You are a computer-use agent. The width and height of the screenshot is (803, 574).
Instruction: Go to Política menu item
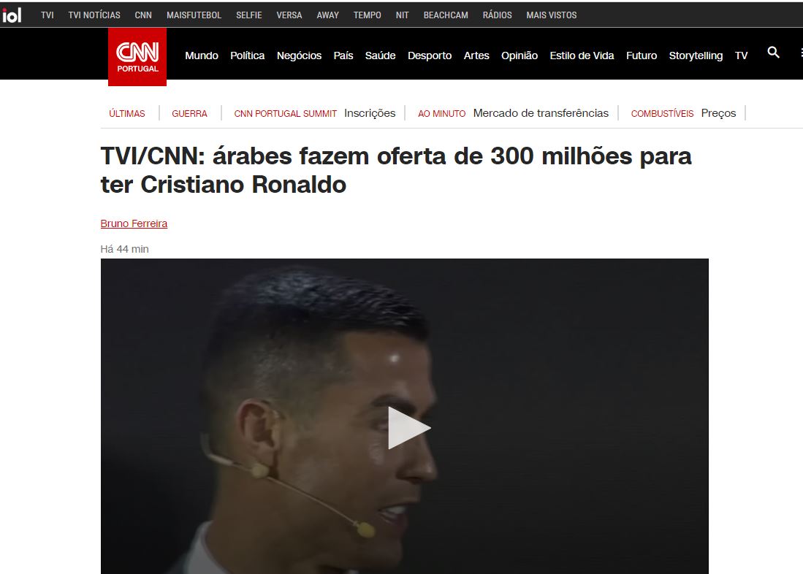pyautogui.click(x=248, y=56)
